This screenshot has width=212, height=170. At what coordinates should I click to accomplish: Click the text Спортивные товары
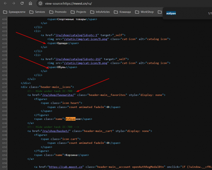click(71, 19)
